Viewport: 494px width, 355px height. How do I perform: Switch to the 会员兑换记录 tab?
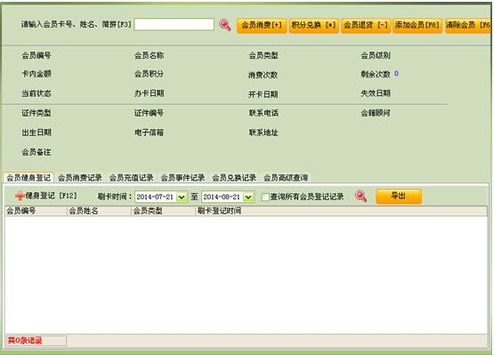pyautogui.click(x=234, y=178)
